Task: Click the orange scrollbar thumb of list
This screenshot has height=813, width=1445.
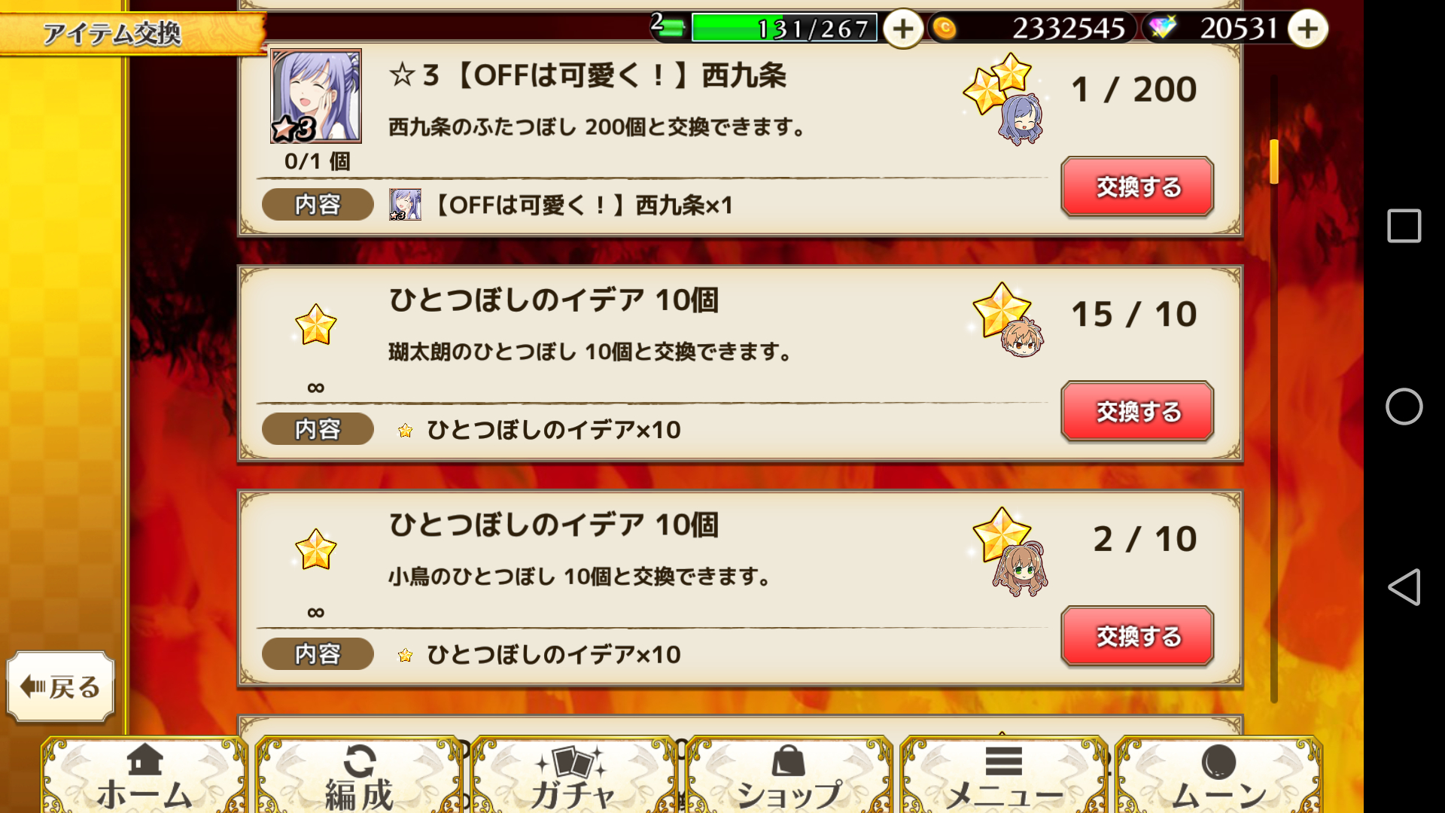Action: pos(1274,161)
